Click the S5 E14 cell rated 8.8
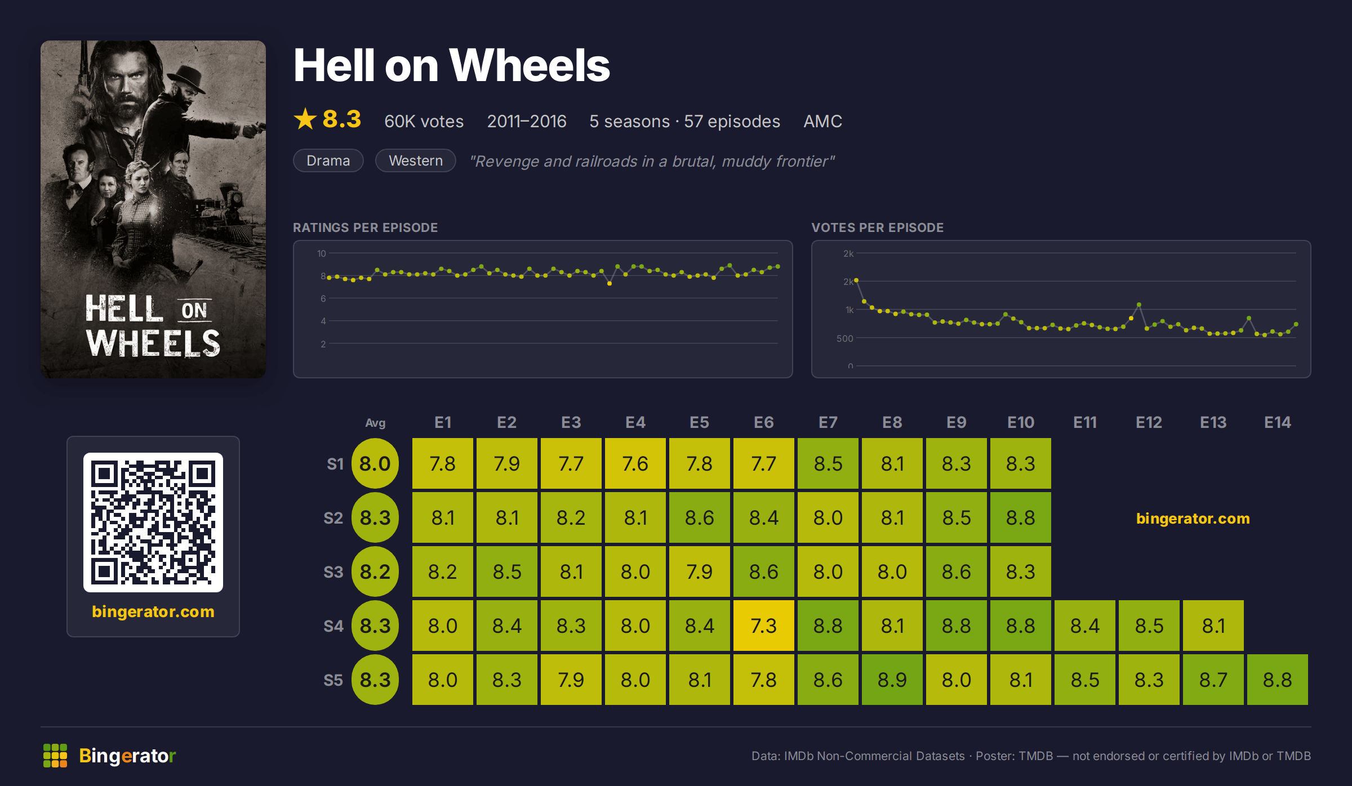This screenshot has height=786, width=1352. pyautogui.click(x=1278, y=680)
